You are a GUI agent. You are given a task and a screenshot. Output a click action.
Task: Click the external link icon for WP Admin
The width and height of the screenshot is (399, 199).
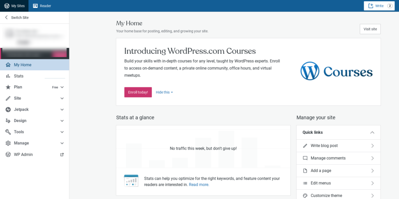point(62,155)
